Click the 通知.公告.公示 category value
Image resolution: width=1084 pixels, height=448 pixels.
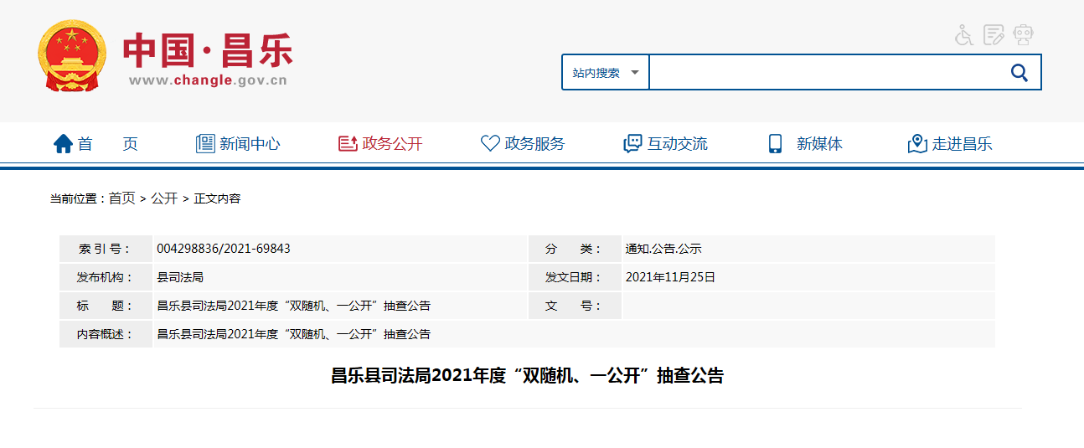[663, 249]
